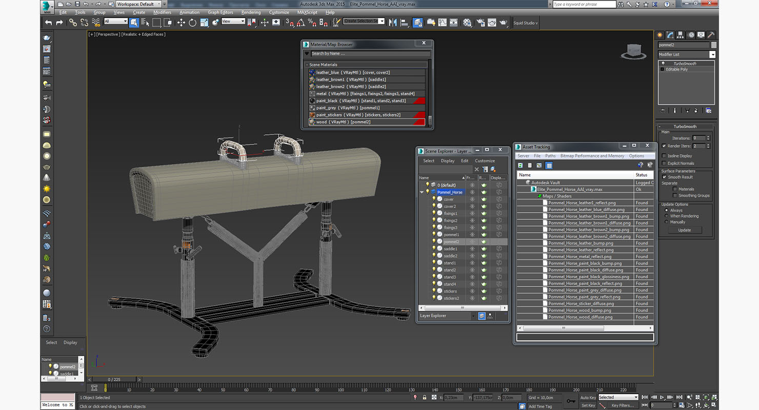The height and width of the screenshot is (410, 759).
Task: Select the Manually update option
Action: tap(667, 222)
